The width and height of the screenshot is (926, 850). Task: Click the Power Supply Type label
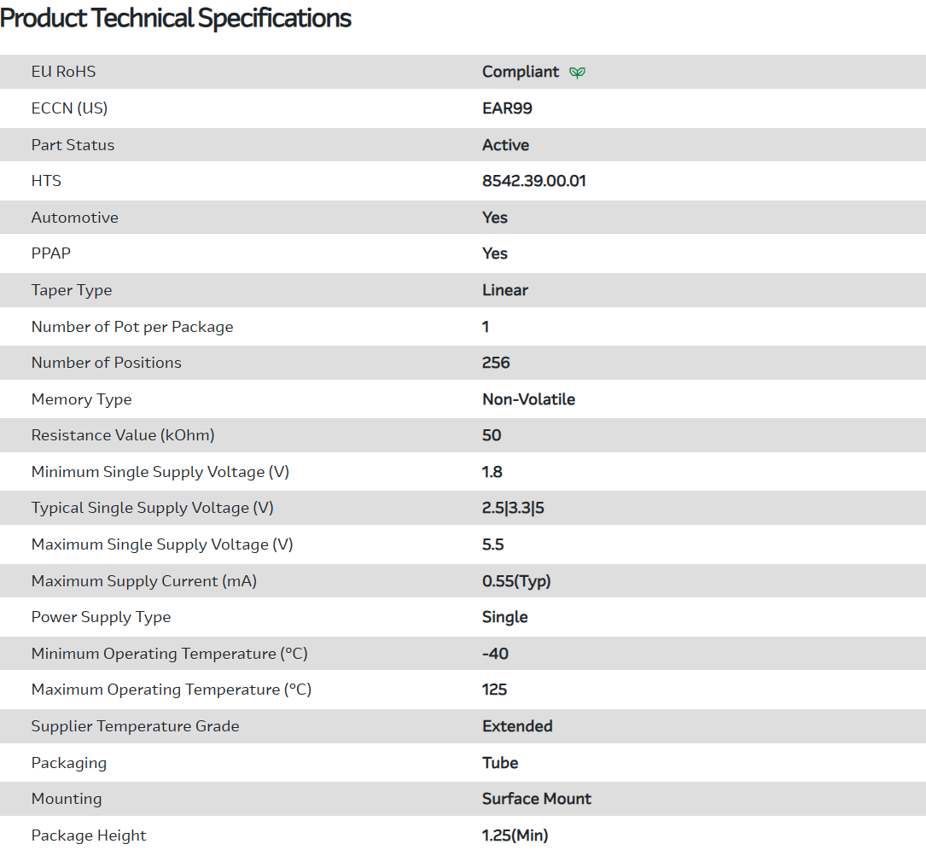pos(101,617)
